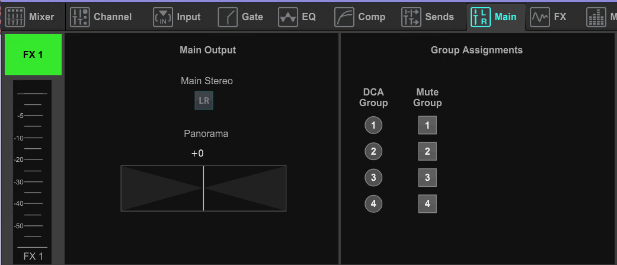Click the FX waveform icon

point(540,17)
